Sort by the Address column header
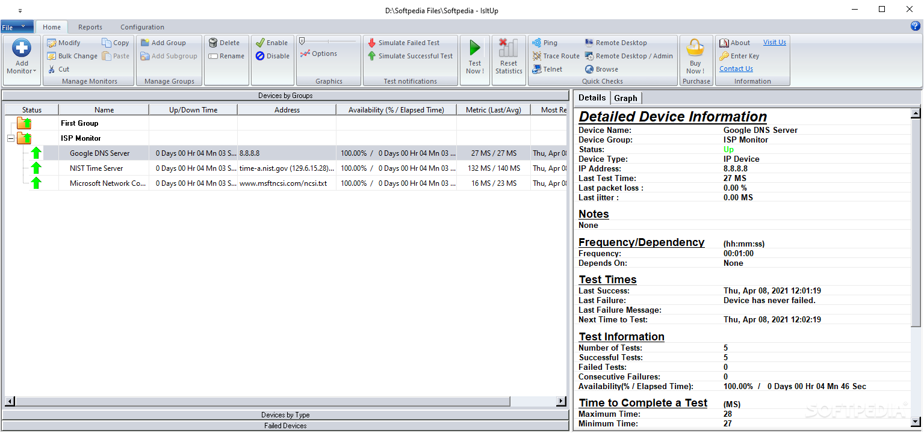924x433 pixels. pyautogui.click(x=287, y=110)
